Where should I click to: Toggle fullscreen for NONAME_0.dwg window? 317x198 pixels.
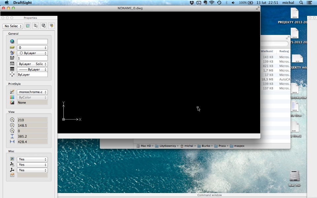(x=258, y=8)
